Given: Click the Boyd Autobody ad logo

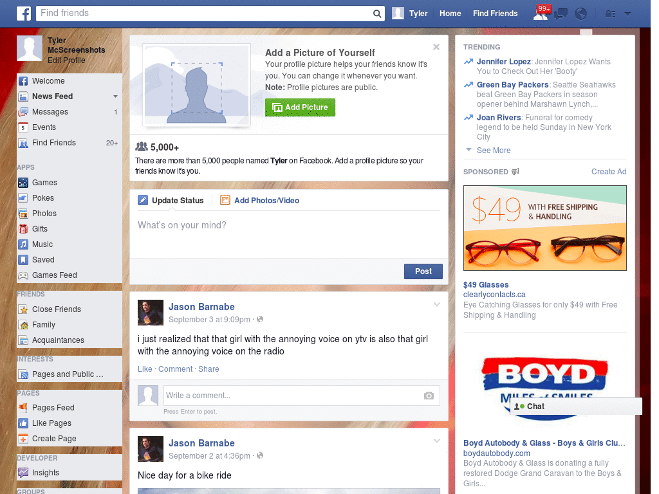Looking at the screenshot, I should [x=544, y=388].
